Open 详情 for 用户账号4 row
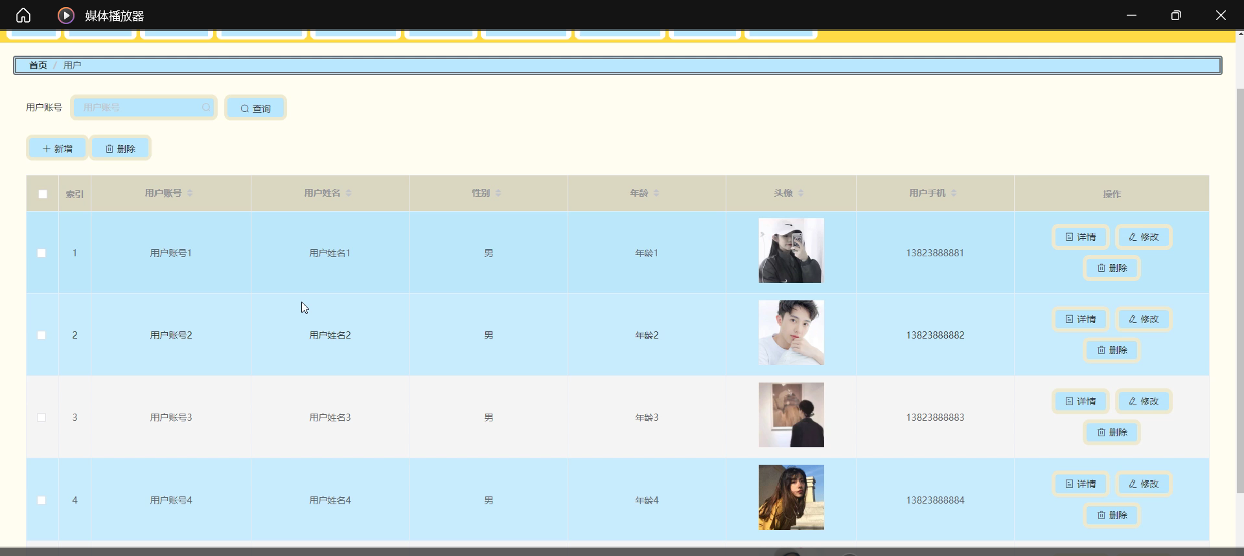1244x556 pixels. pyautogui.click(x=1081, y=484)
